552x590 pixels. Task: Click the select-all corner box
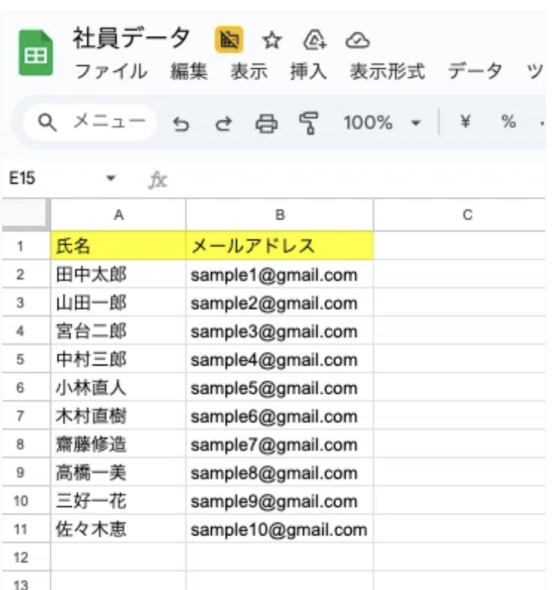click(26, 214)
